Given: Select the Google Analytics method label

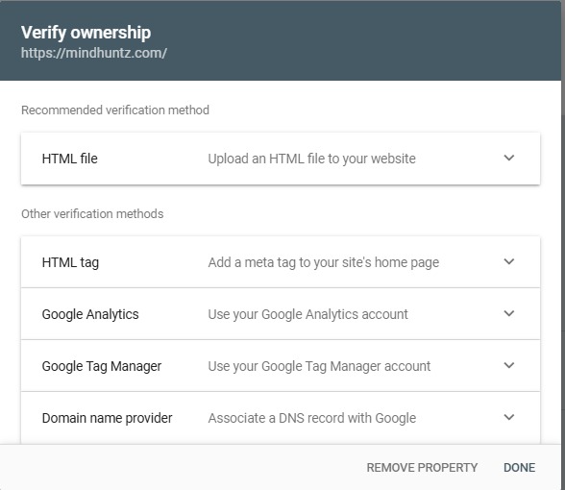Looking at the screenshot, I should 90,314.
